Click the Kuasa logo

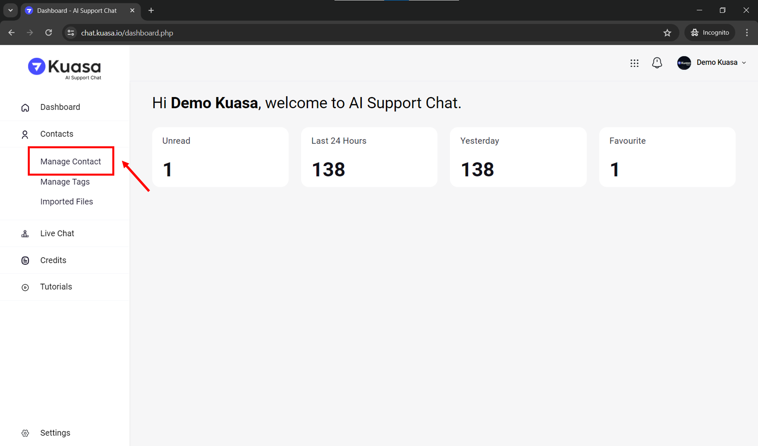(65, 69)
